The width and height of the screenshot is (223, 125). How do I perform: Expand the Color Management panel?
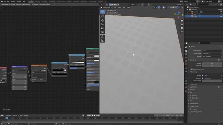tap(195, 112)
